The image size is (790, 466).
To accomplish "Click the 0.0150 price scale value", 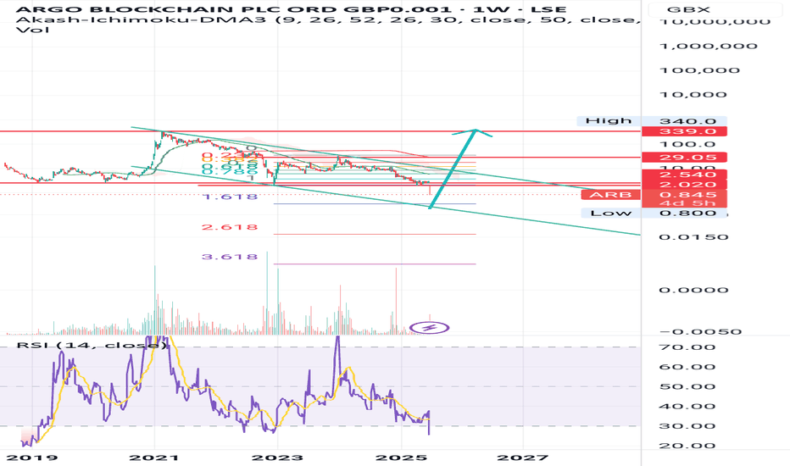I will tap(693, 236).
